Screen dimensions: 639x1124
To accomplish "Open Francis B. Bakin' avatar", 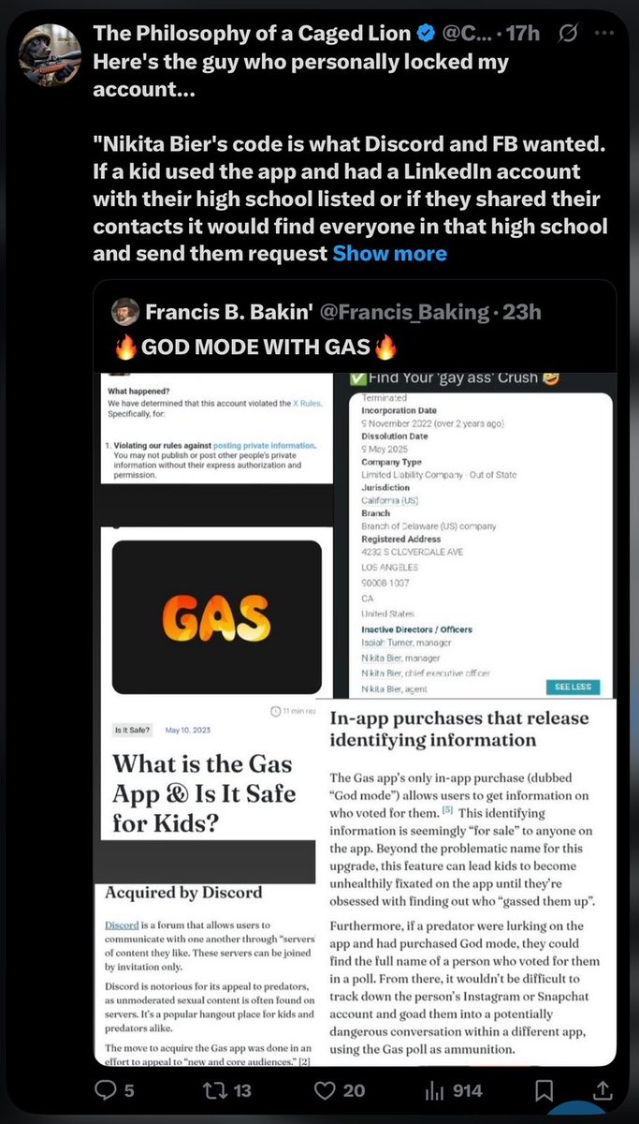I will click(124, 311).
